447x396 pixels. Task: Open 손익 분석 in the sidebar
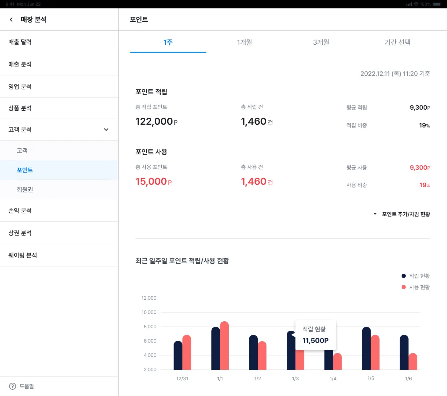[59, 211]
